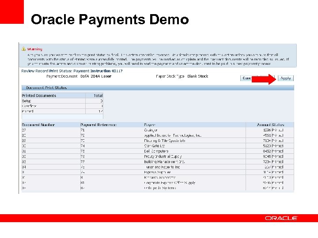Click the Setup row in Printed Documents
Screen dimensions: 318x238
[x=62, y=101]
